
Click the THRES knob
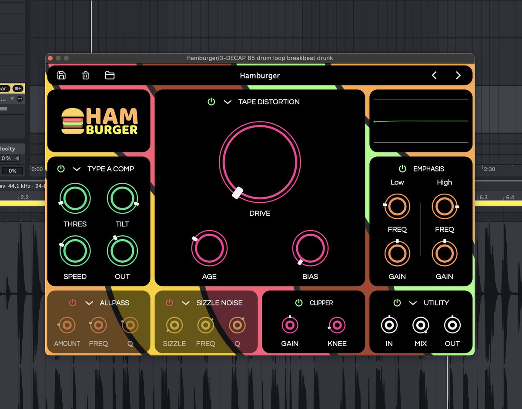pyautogui.click(x=75, y=198)
